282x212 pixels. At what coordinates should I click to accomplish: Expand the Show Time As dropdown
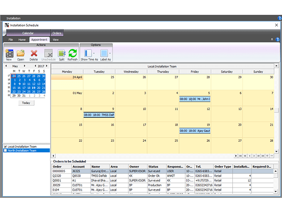point(94,54)
